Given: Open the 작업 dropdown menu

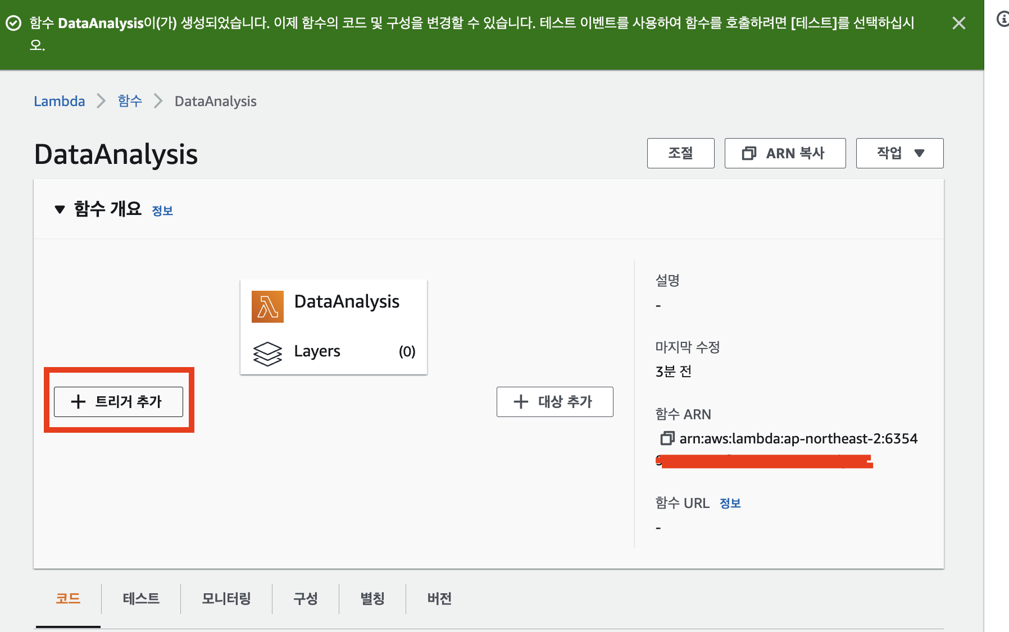Looking at the screenshot, I should coord(899,153).
